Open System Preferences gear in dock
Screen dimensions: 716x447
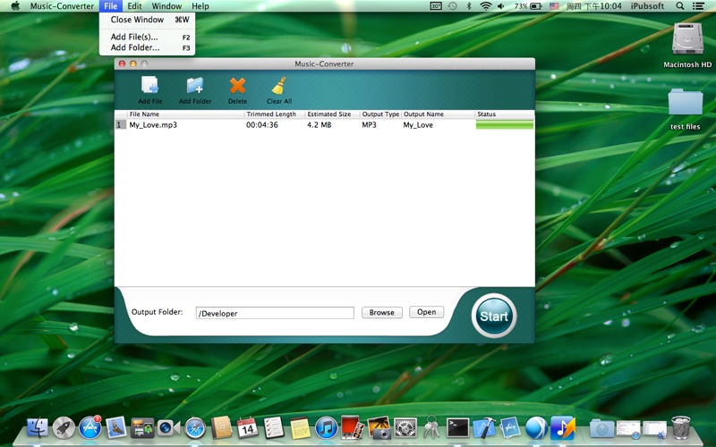pos(405,428)
